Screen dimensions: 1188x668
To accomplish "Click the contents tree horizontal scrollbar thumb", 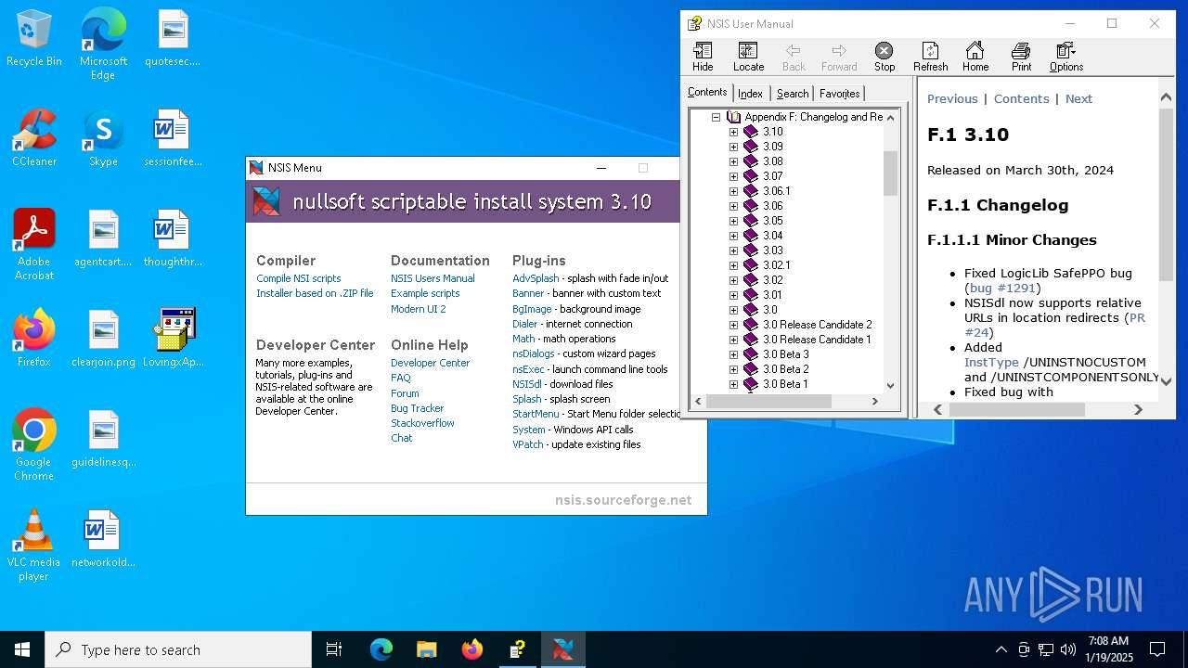I will pos(768,401).
